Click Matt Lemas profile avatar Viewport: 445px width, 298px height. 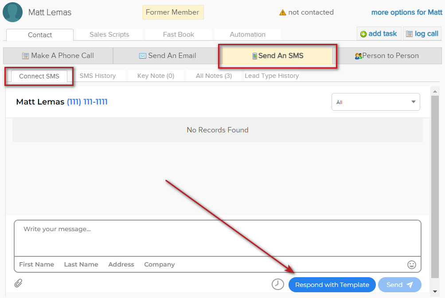pyautogui.click(x=13, y=12)
